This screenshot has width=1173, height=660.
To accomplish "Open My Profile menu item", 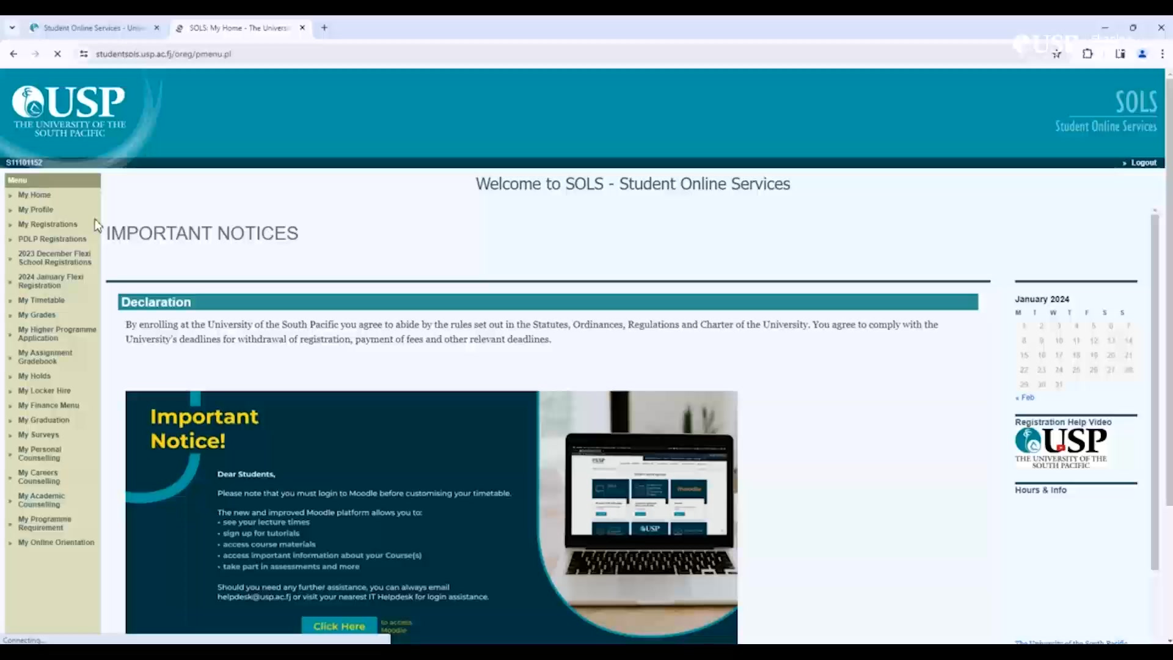I will pyautogui.click(x=35, y=210).
